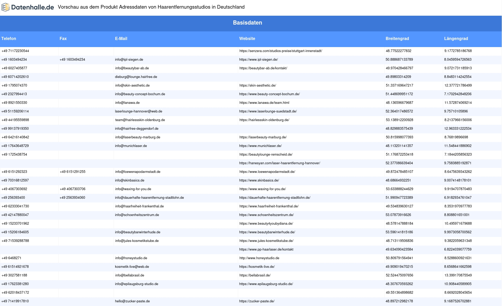Click the Website column header

[x=247, y=39]
